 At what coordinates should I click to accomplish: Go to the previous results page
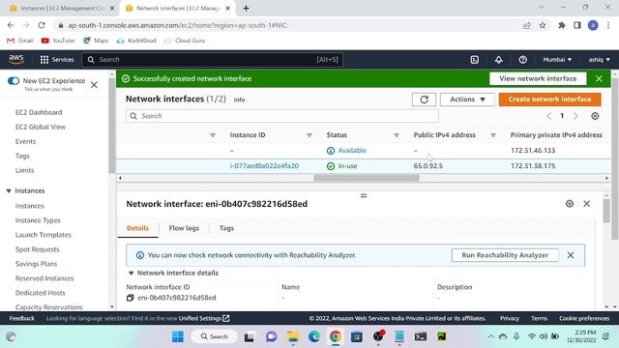click(x=548, y=116)
